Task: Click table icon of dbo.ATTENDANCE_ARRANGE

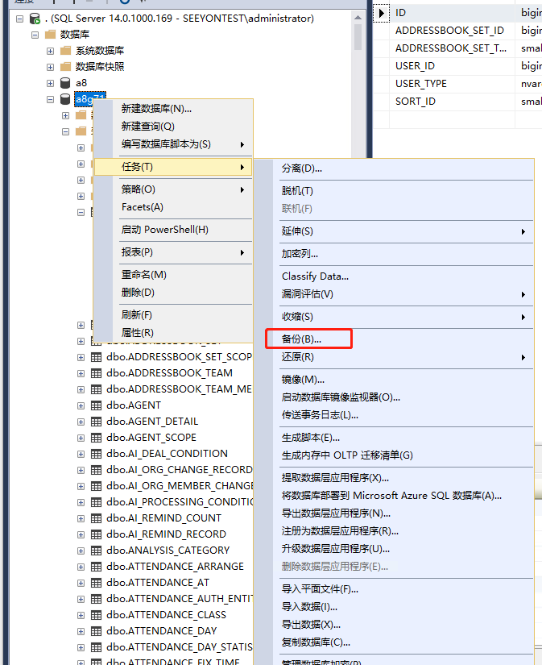Action: click(x=96, y=567)
